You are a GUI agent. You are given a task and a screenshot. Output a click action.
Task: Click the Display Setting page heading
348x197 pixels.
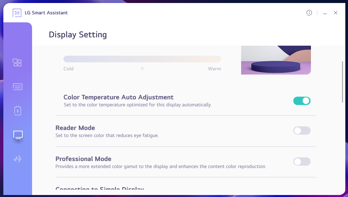coord(78,35)
